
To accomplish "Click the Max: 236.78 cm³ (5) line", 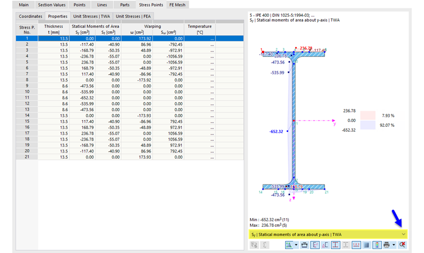I will coord(268,225).
